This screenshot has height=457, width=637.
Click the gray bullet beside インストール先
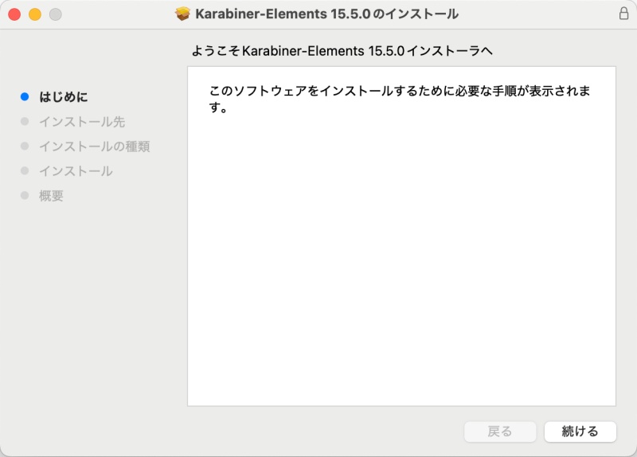(x=25, y=122)
